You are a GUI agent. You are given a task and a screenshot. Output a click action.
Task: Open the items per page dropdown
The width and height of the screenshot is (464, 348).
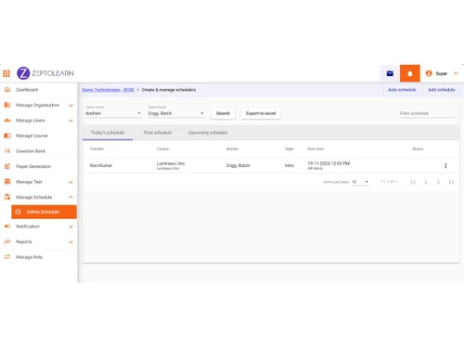(360, 182)
